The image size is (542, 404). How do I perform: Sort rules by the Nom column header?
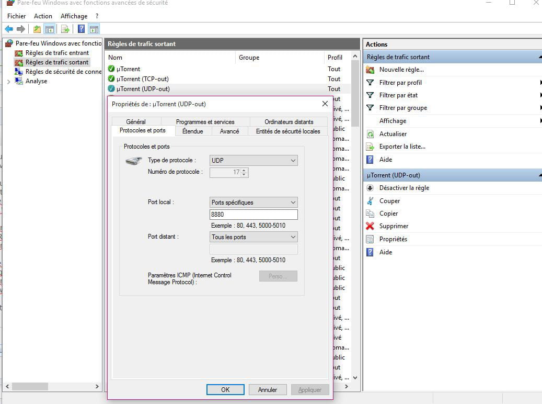click(x=170, y=58)
